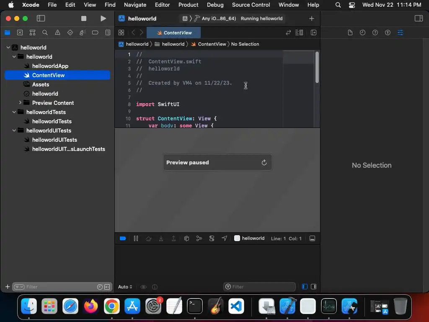The image size is (429, 322).
Task: Open the Find navigator magnifier icon
Action: [45, 33]
